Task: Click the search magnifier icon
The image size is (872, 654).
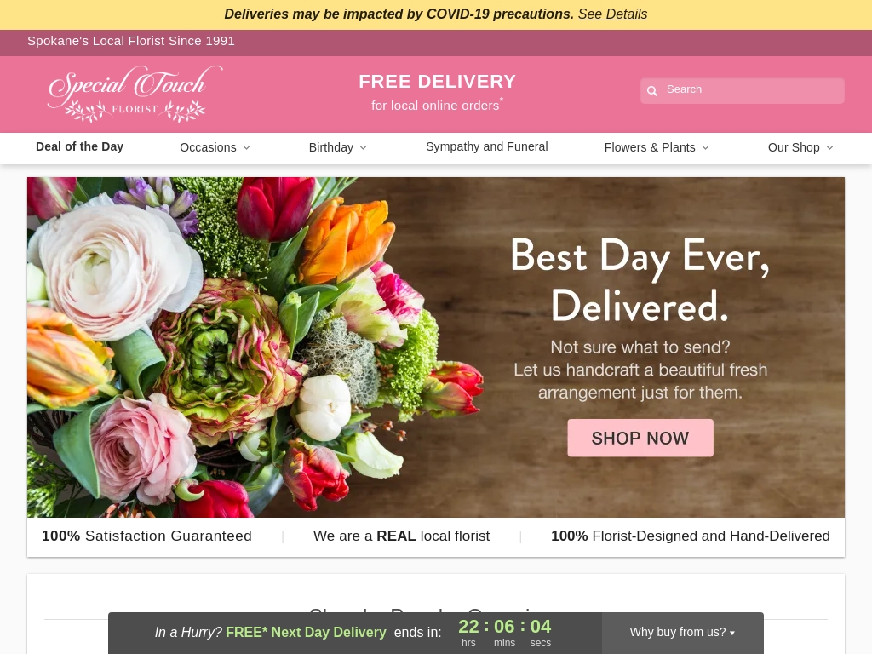Action: (652, 90)
